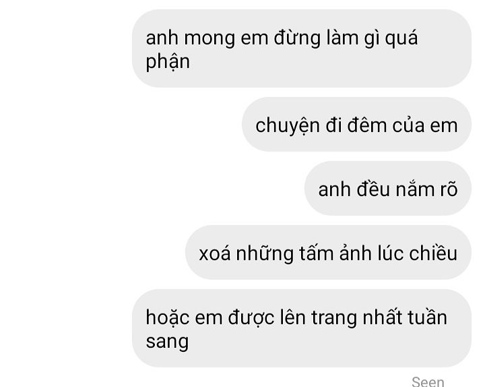Click the word "xoá" in the fourth bubble
The image size is (485, 387).
215,254
